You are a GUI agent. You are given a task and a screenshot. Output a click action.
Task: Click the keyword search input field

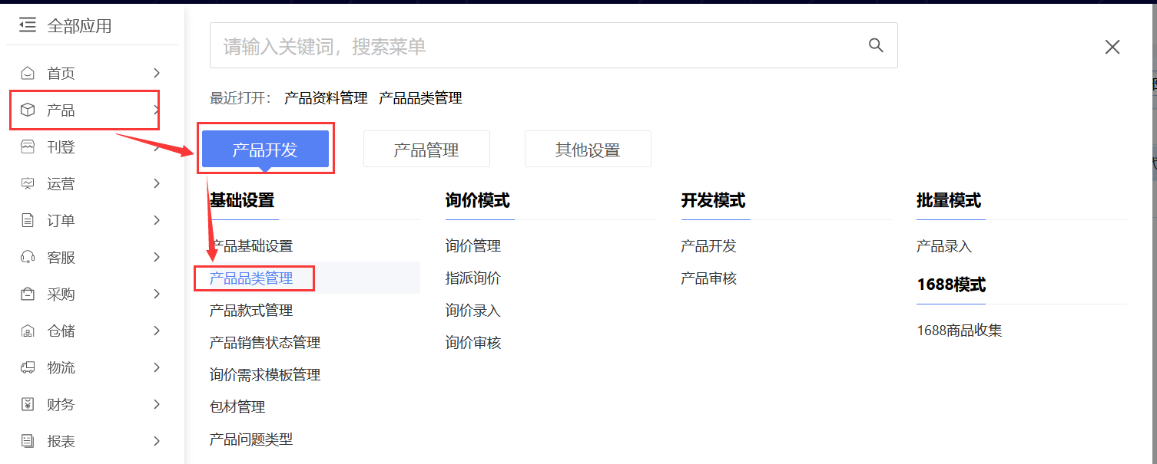461,45
